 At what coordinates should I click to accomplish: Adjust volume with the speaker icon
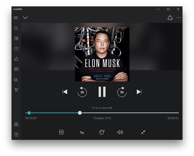point(120,132)
